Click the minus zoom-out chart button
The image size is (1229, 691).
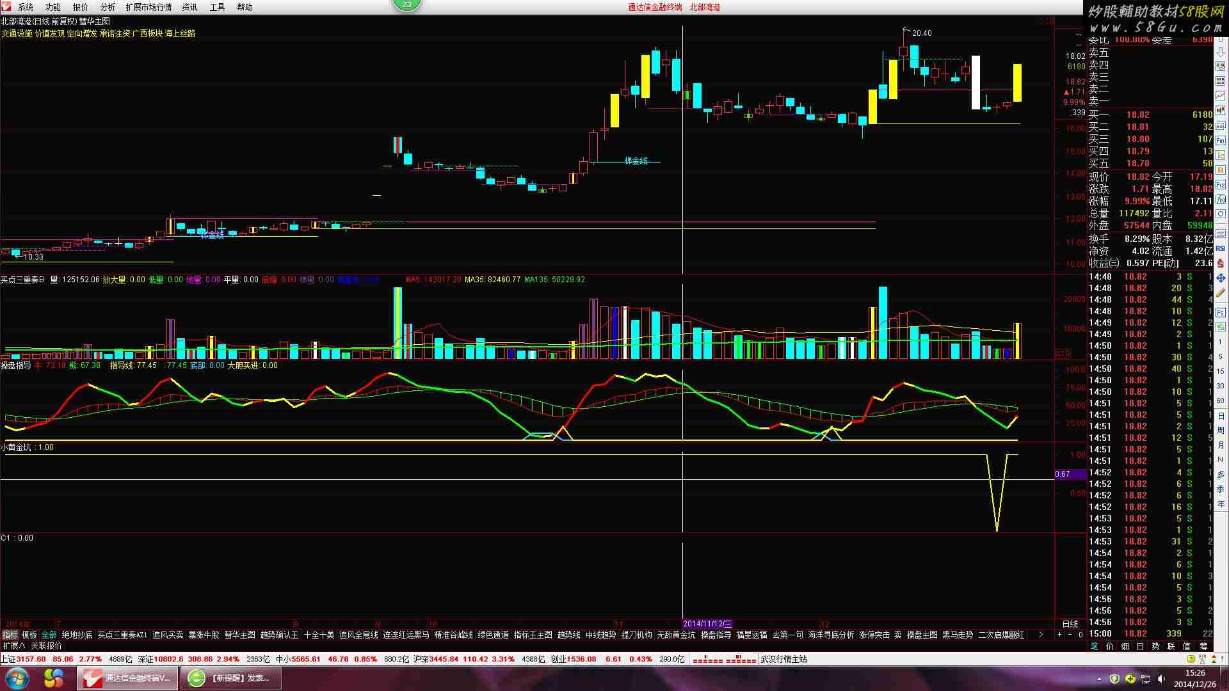tap(1070, 635)
